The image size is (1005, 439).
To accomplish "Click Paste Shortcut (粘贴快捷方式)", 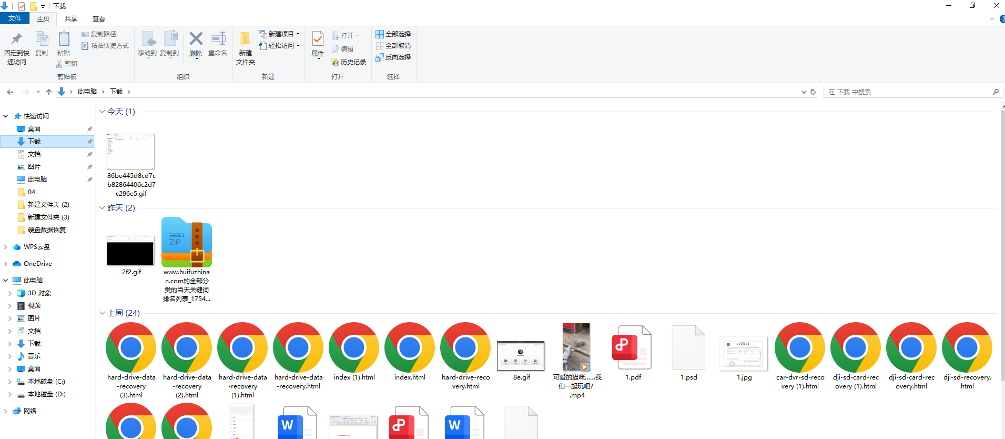I will (105, 46).
